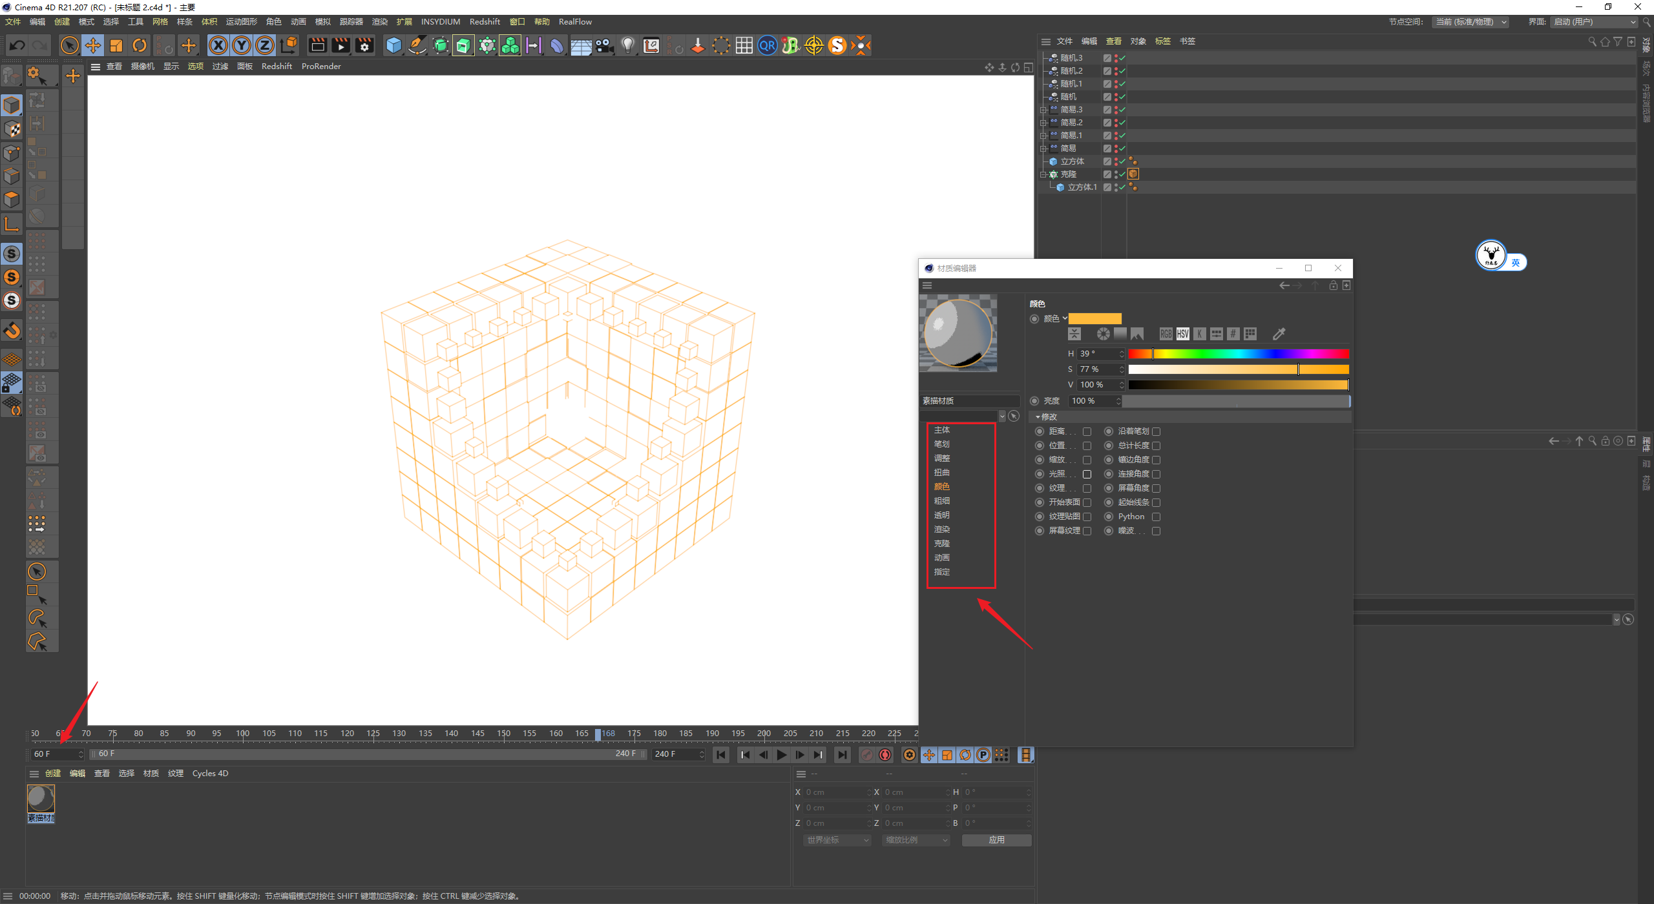Click the 应用 button

[996, 840]
